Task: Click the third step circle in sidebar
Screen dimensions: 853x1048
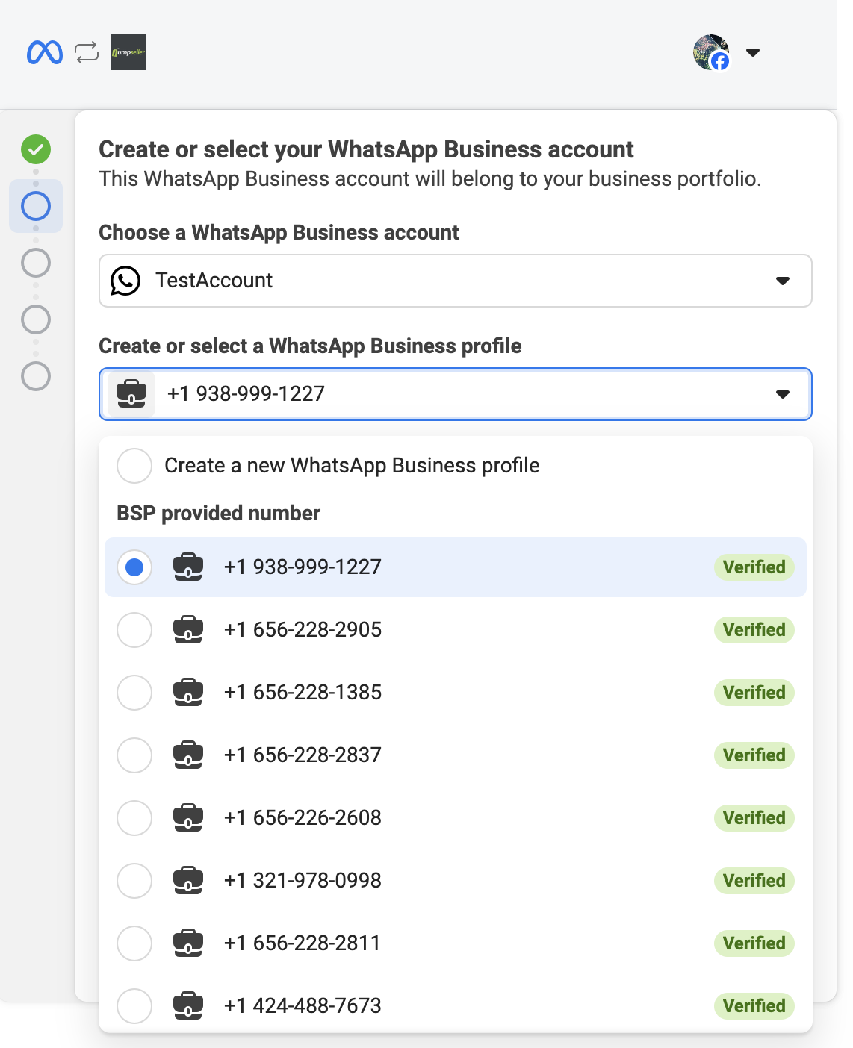Action: coord(36,263)
